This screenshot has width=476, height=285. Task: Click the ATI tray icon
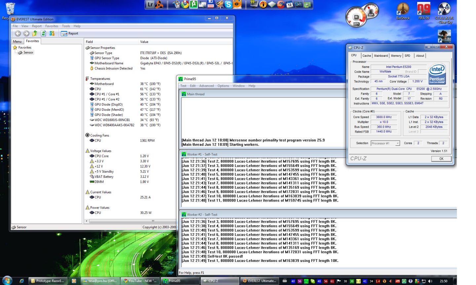click(x=397, y=281)
